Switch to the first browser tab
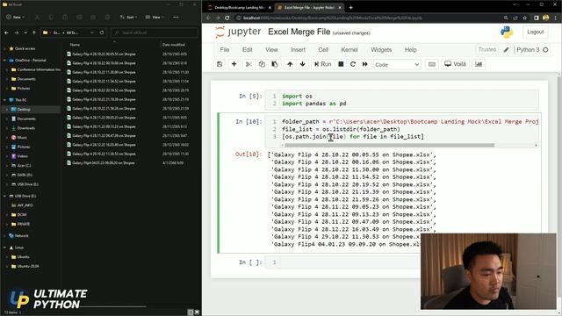The image size is (562, 316). point(240,8)
